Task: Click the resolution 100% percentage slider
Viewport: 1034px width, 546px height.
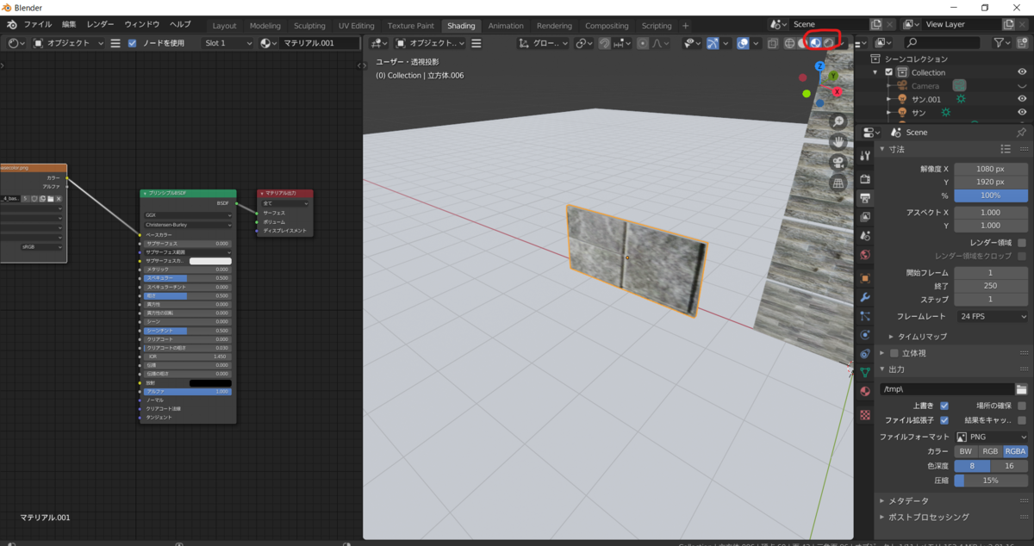Action: (991, 196)
